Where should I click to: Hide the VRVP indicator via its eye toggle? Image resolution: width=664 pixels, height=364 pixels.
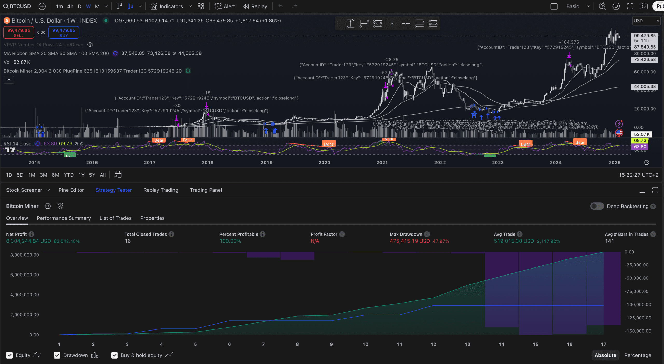[x=90, y=44]
